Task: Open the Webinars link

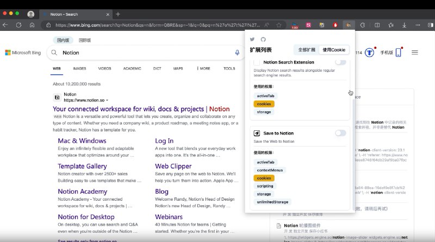Action: 169,217
